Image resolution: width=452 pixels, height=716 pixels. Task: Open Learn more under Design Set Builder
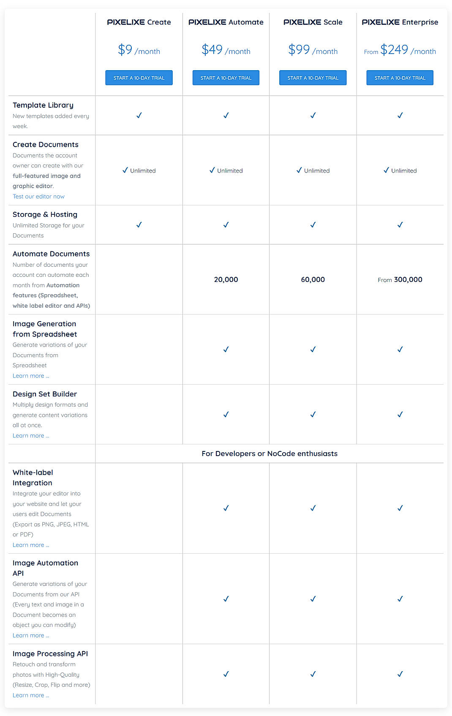coord(31,435)
